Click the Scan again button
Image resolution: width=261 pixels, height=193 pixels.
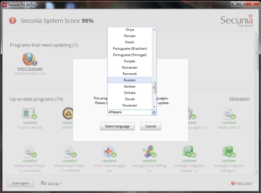(20, 183)
